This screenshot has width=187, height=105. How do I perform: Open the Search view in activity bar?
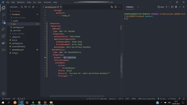pos(4,15)
